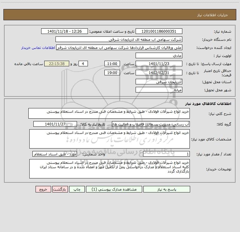Click the price validity time 19:00
240x232 pixels.
(112, 73)
